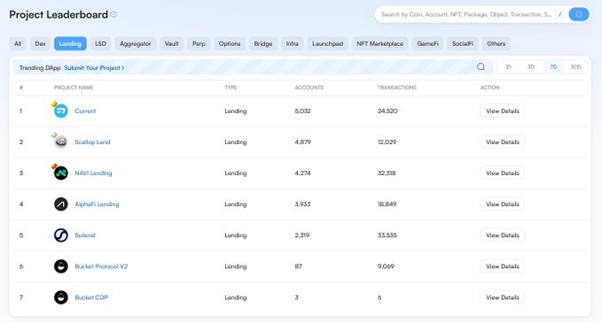Viewport: 602px width, 322px height.
Task: Select the 3D time range
Action: (x=530, y=67)
